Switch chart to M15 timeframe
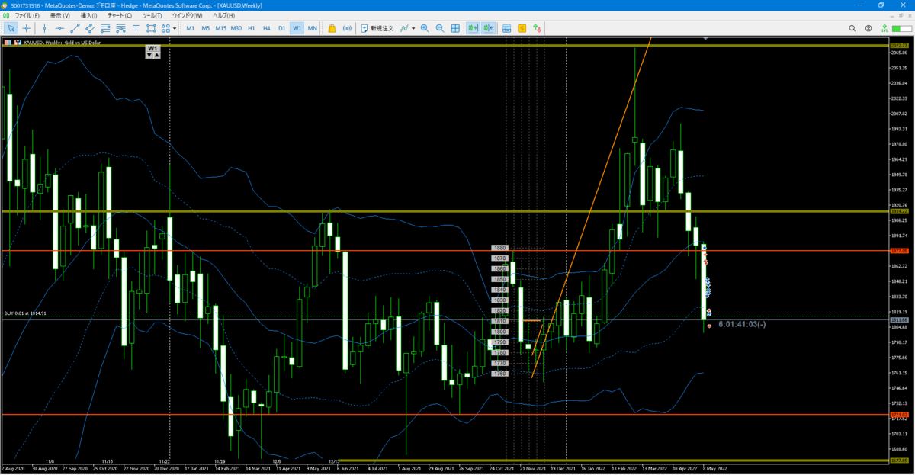Viewport: 915px width, 475px height. click(220, 28)
